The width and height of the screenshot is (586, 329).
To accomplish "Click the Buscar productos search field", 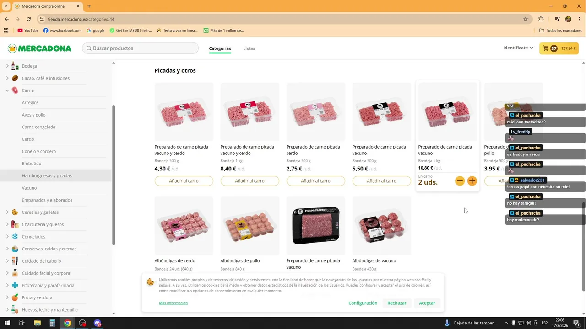I will click(x=141, y=48).
